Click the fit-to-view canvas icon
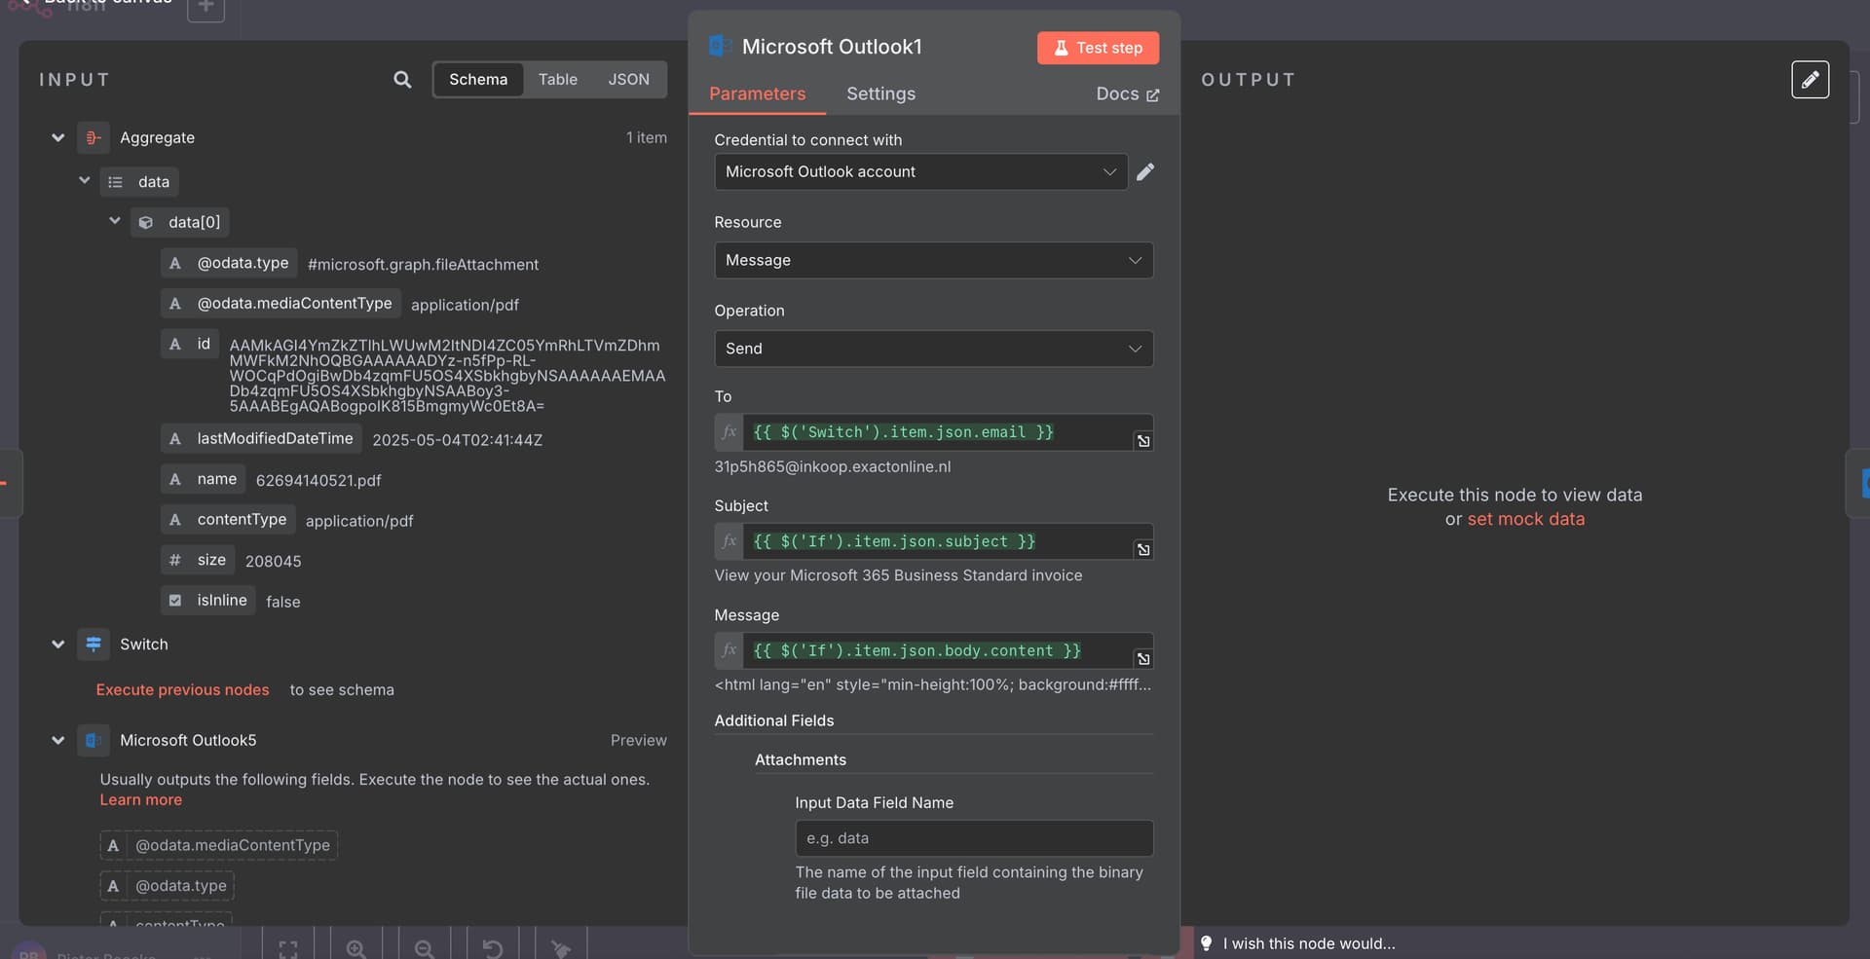The image size is (1870, 959). coord(288,948)
